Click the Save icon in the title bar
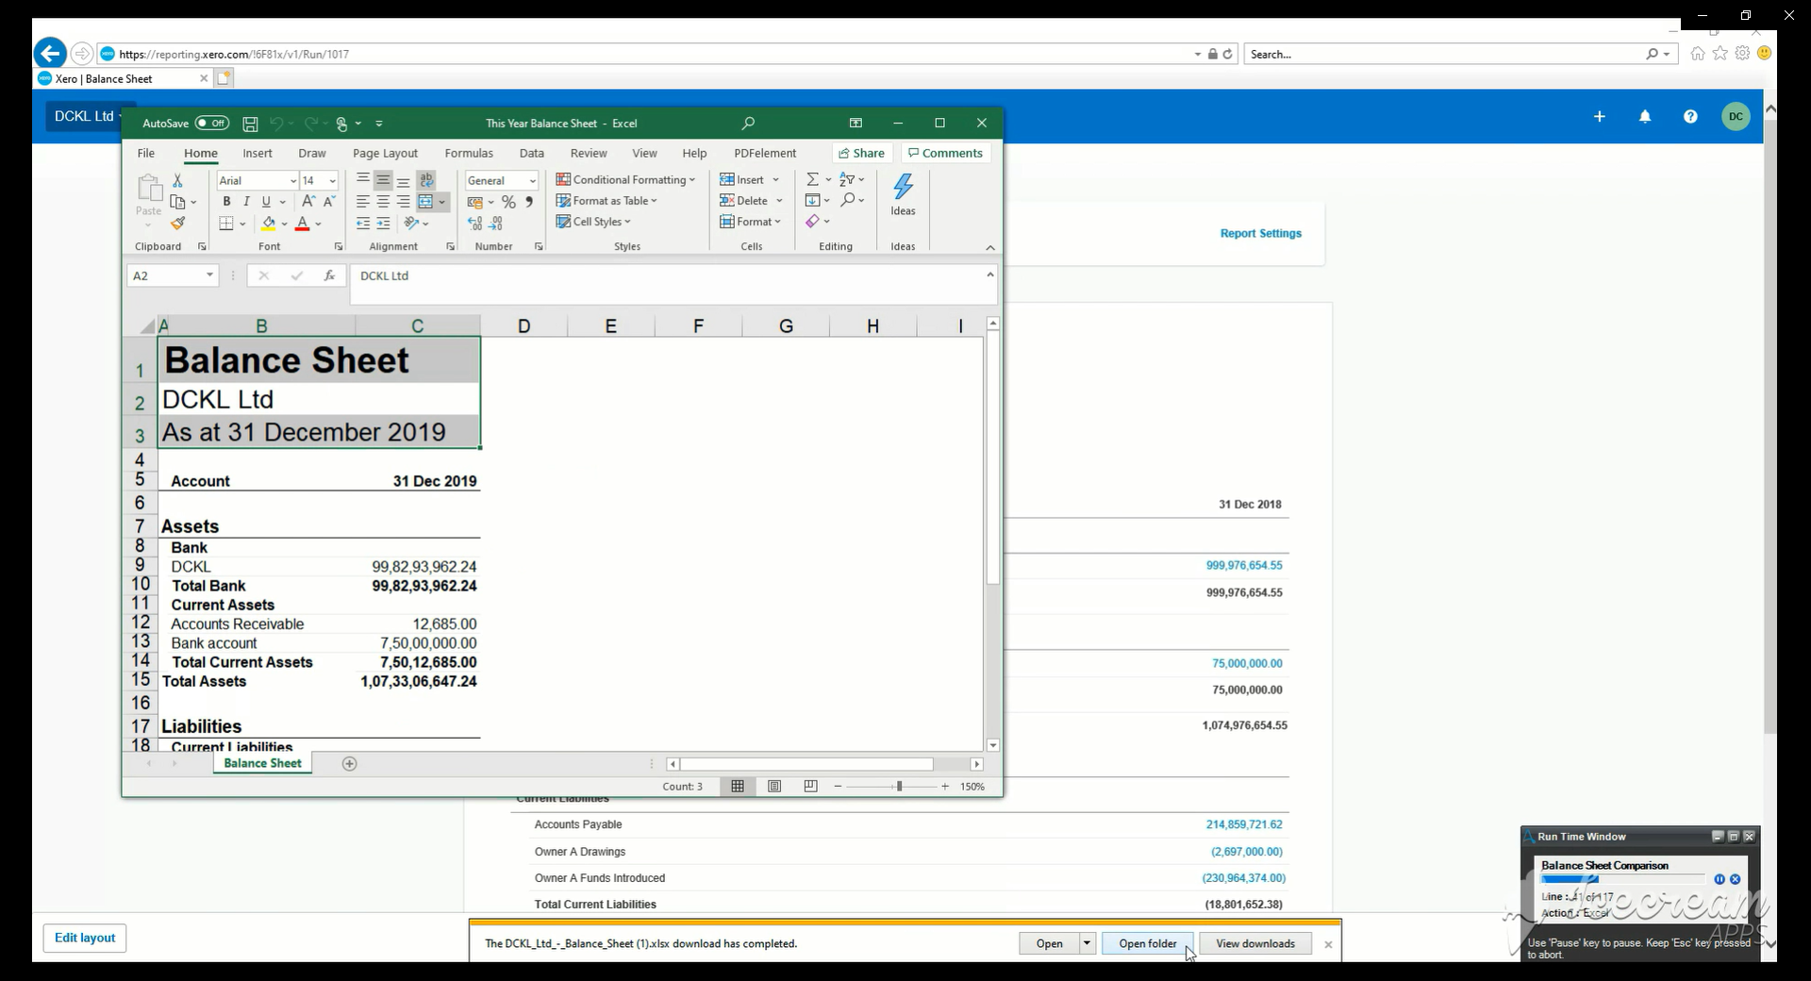The height and width of the screenshot is (981, 1811). (x=250, y=124)
